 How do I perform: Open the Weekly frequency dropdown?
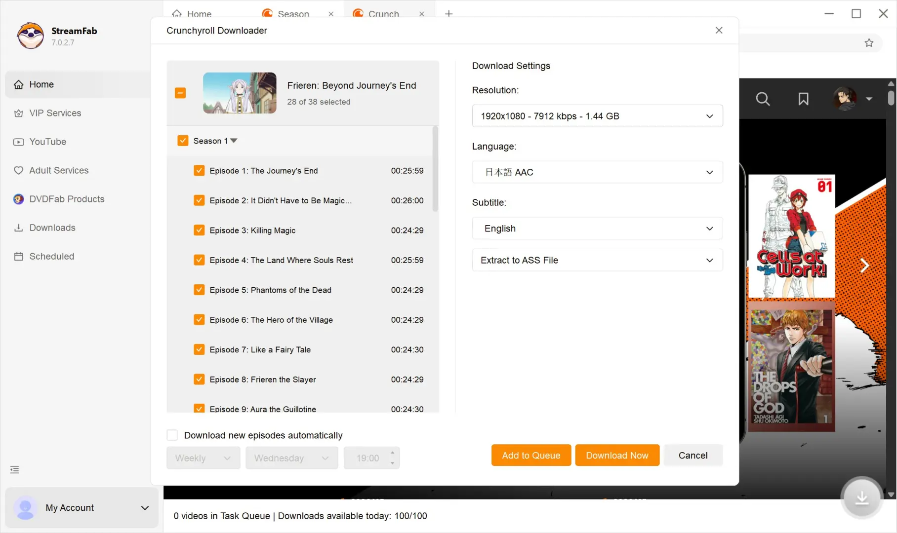pos(203,458)
